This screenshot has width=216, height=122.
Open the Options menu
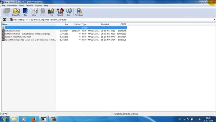39,5
